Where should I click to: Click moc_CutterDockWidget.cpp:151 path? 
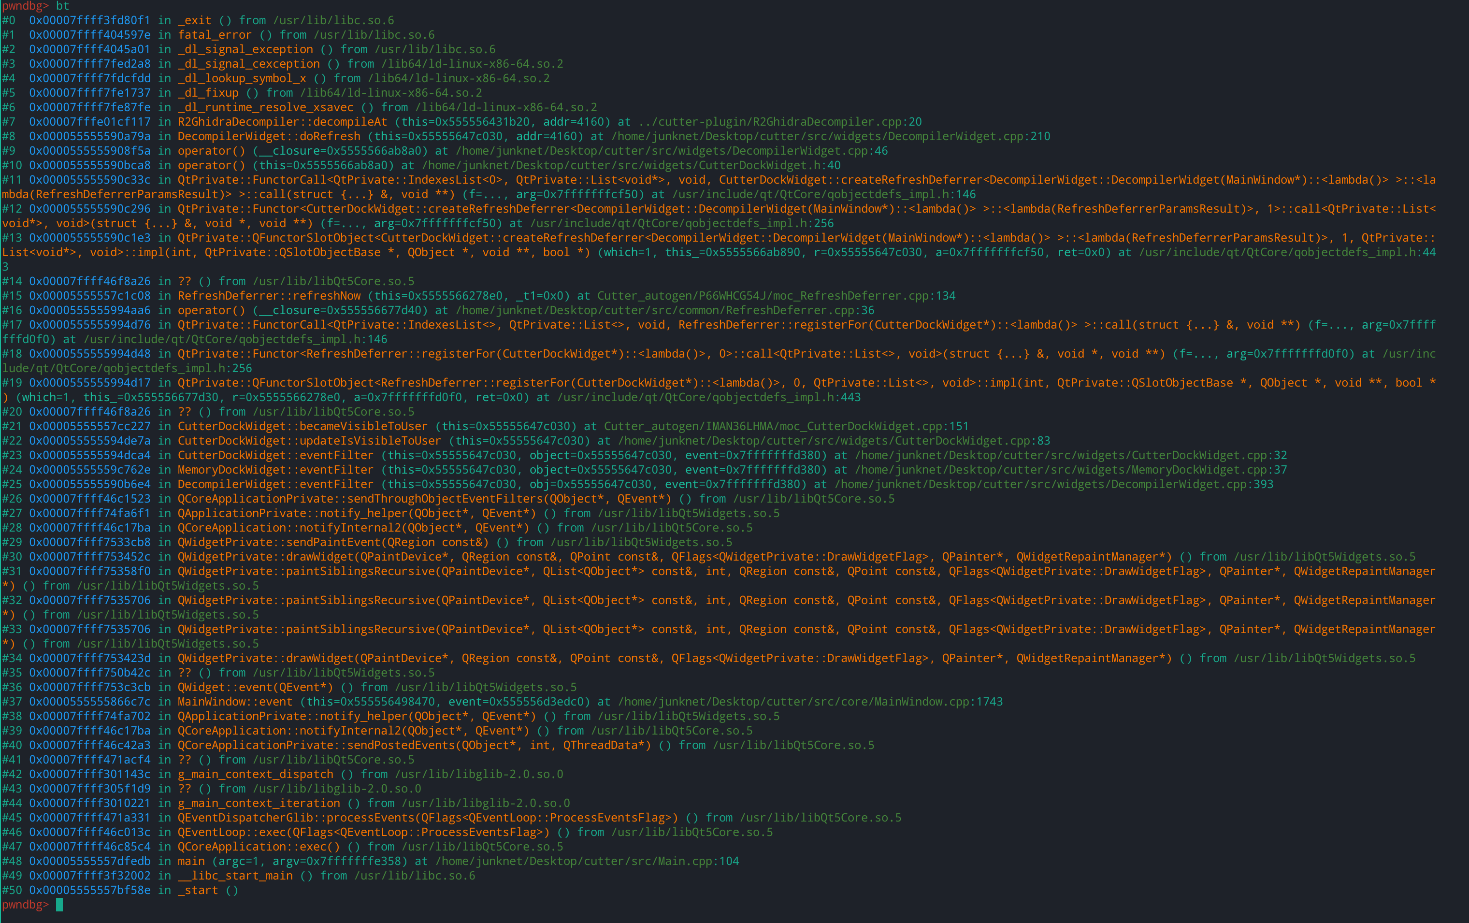pyautogui.click(x=786, y=426)
